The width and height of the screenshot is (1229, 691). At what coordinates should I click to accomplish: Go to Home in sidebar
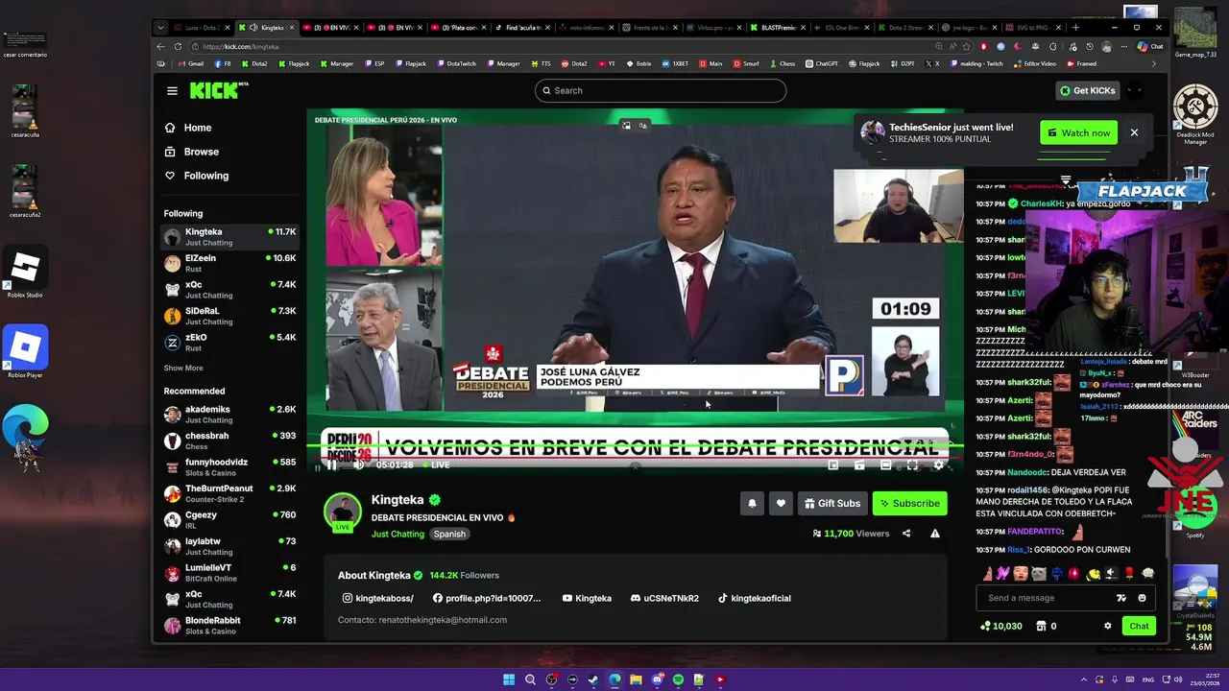(x=188, y=128)
